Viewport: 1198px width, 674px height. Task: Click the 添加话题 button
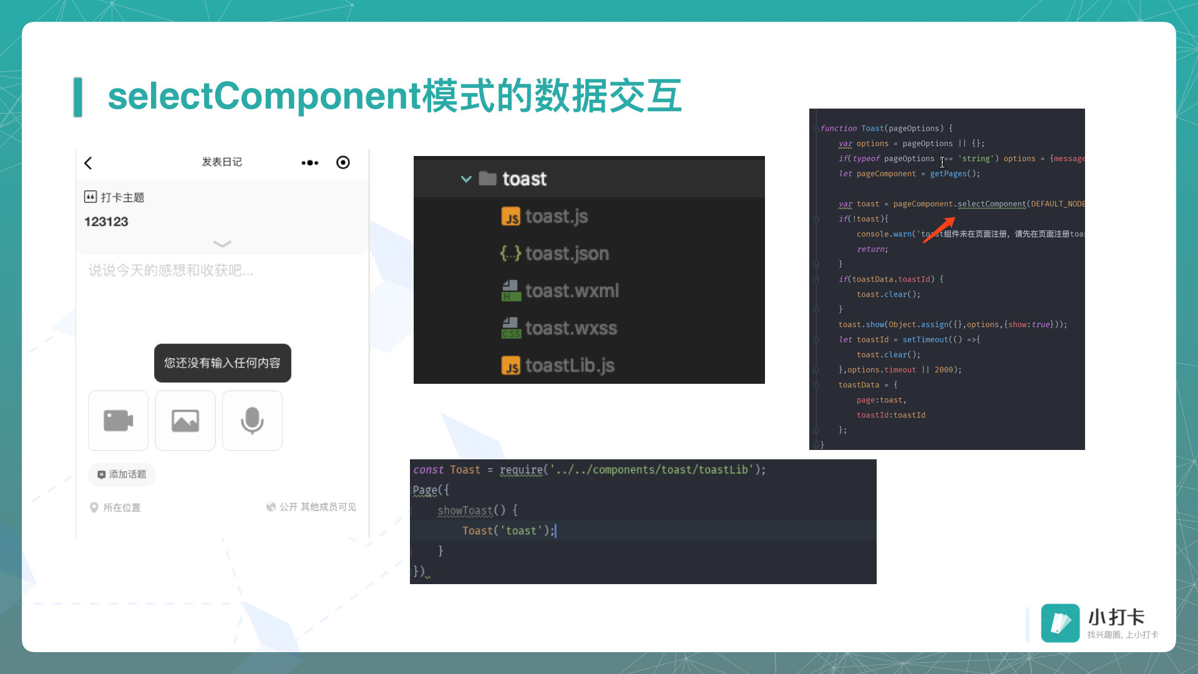122,474
